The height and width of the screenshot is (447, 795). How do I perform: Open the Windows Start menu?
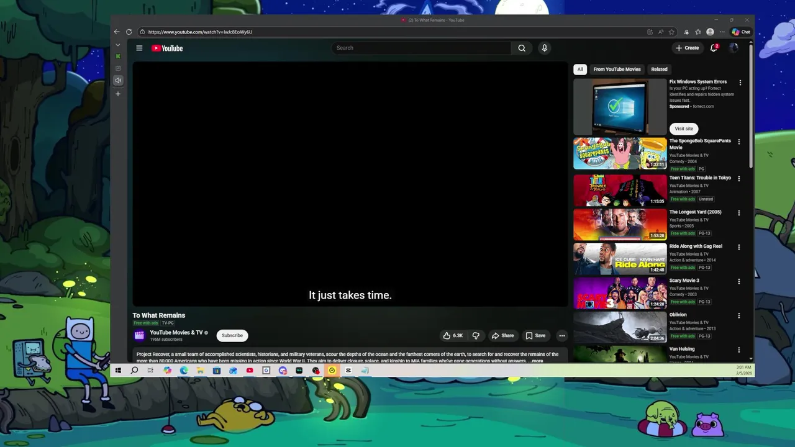(118, 371)
